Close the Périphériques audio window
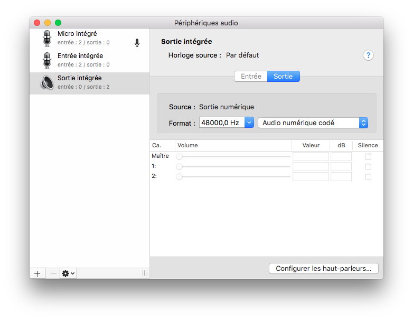Screen dimensions: 413x321 pos(37,23)
